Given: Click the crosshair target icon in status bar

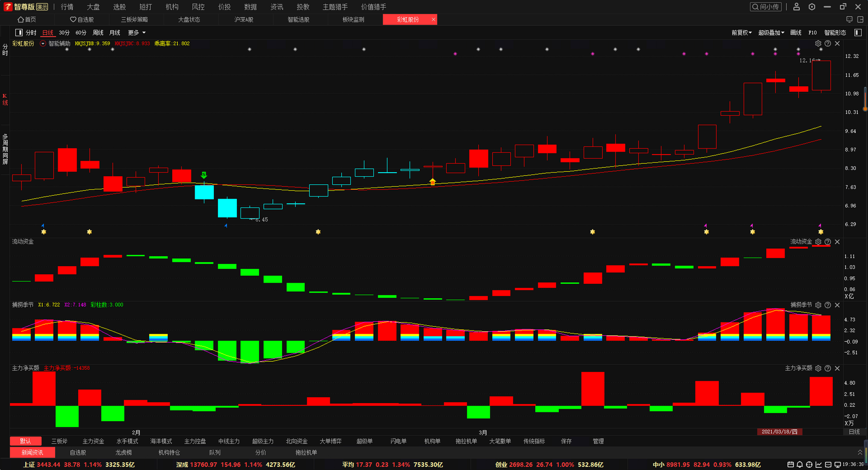Looking at the screenshot, I should [x=809, y=464].
